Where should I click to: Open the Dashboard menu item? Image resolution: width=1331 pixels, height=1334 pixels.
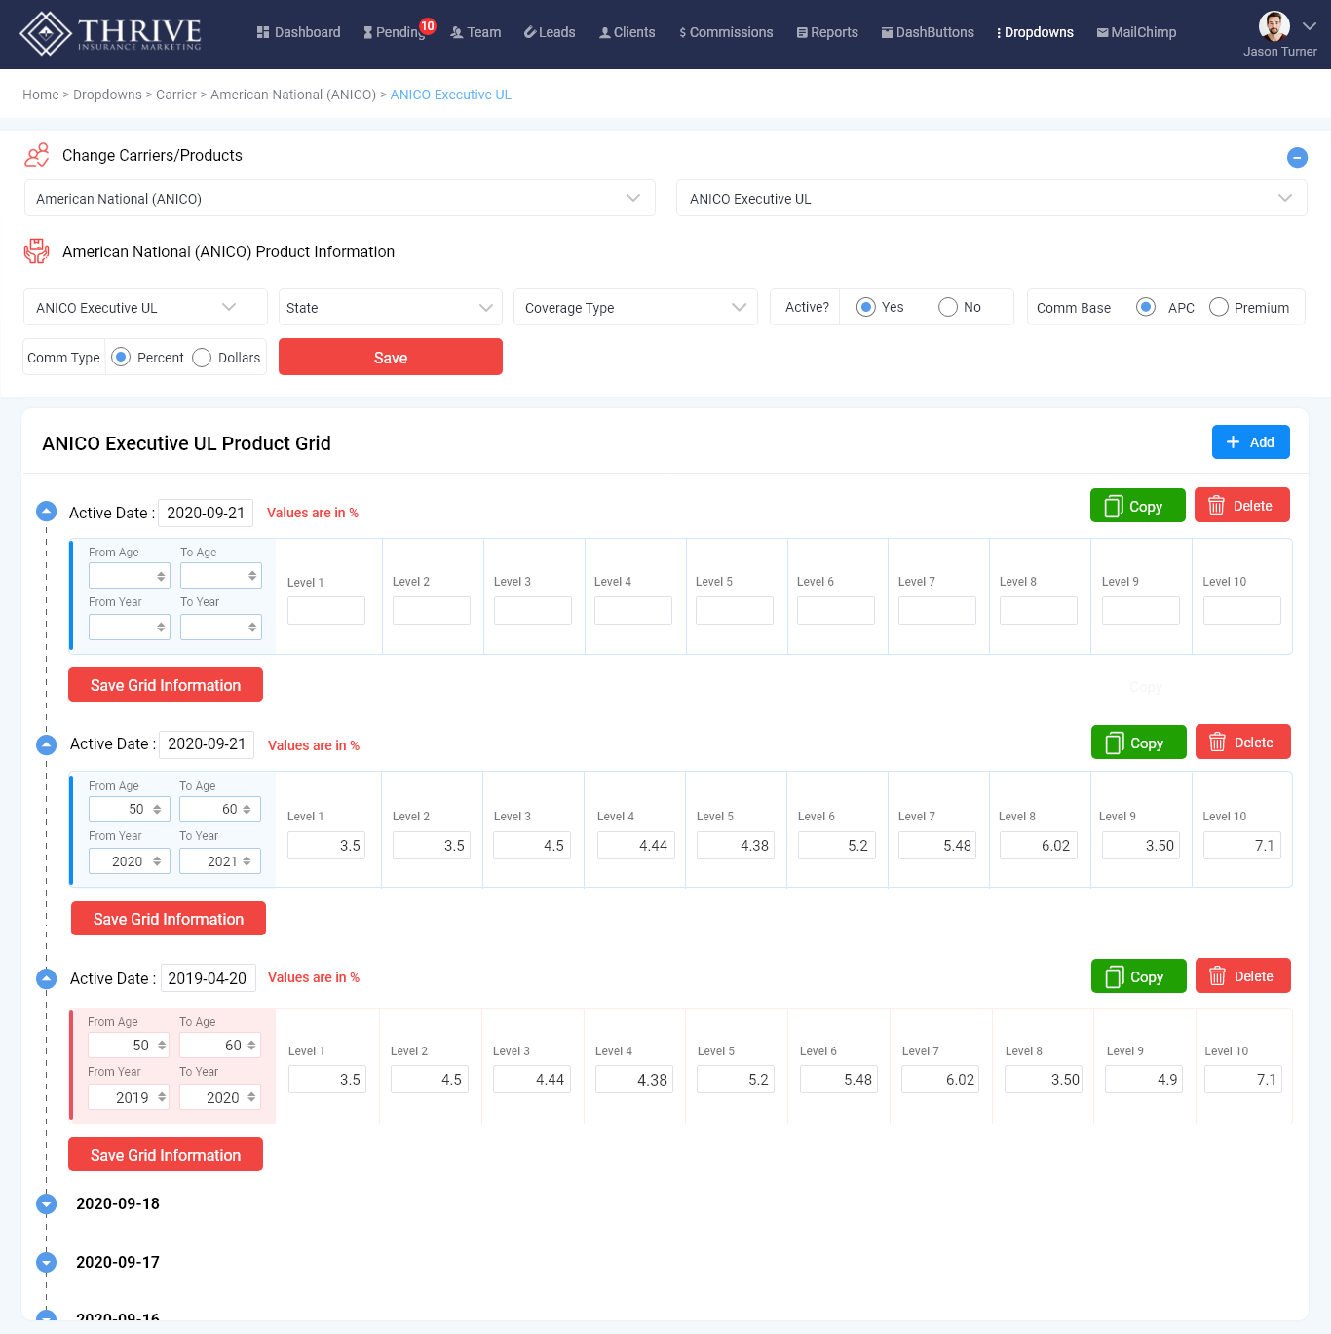(x=298, y=32)
